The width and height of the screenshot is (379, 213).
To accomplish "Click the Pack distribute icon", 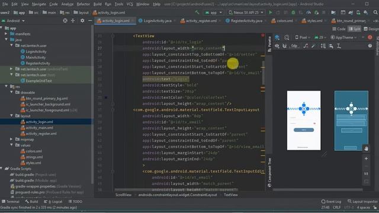I will [323, 46].
